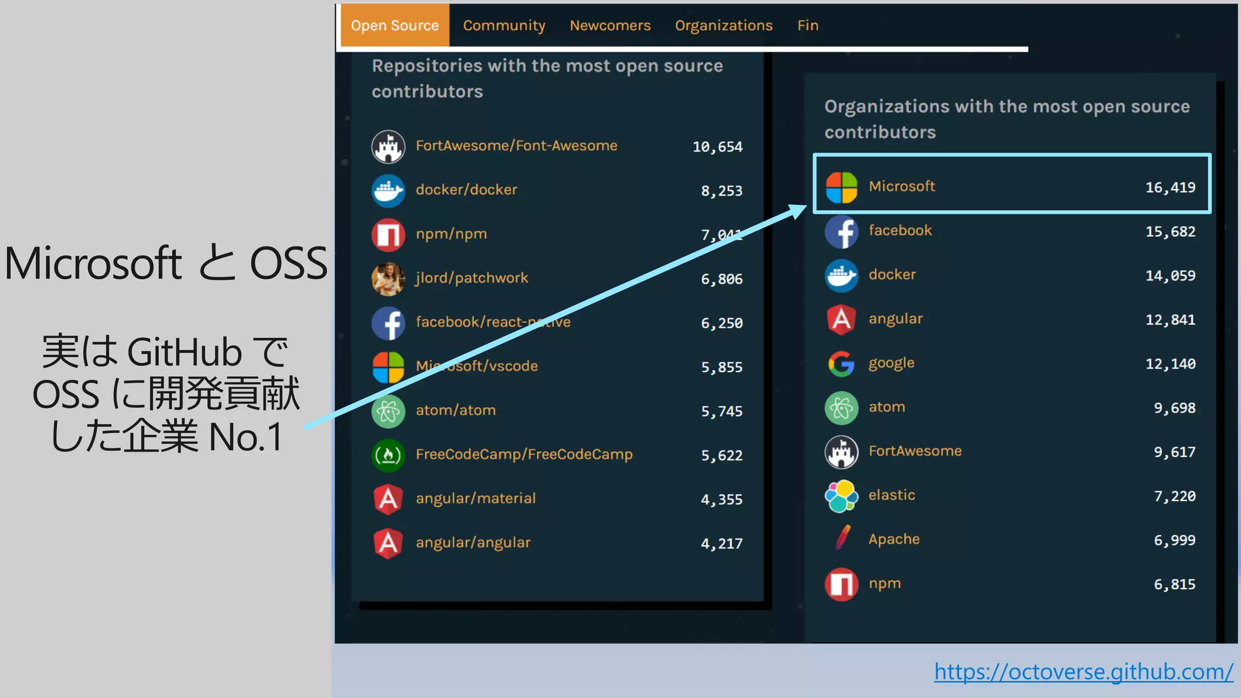The image size is (1241, 698).
Task: Open the angular organization link
Action: click(x=896, y=319)
